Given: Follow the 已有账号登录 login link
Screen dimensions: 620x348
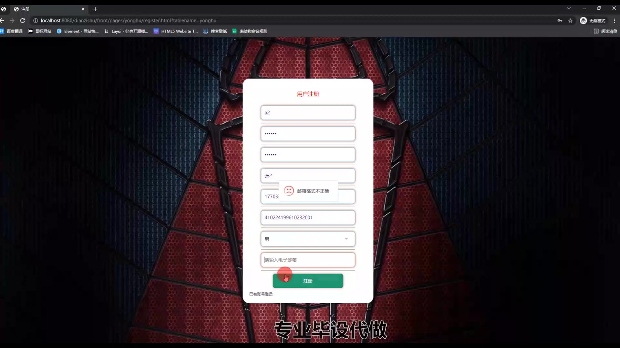Looking at the screenshot, I should coord(261,294).
